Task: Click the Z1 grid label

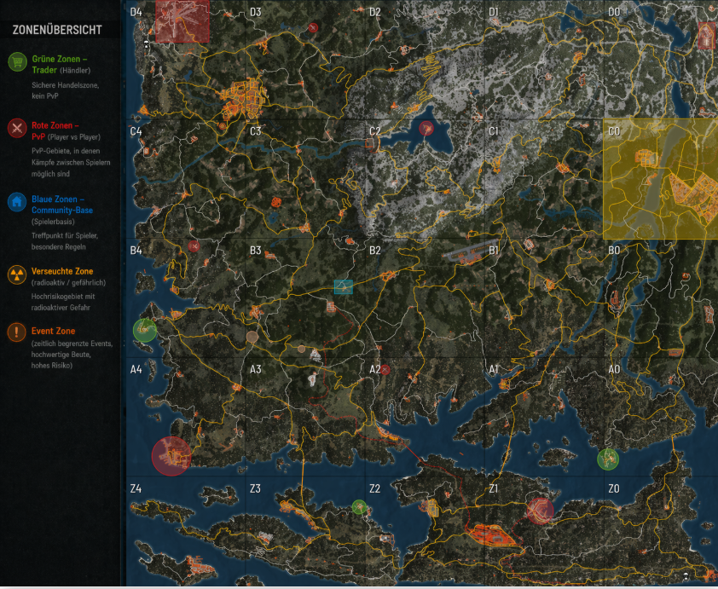Action: pos(494,488)
